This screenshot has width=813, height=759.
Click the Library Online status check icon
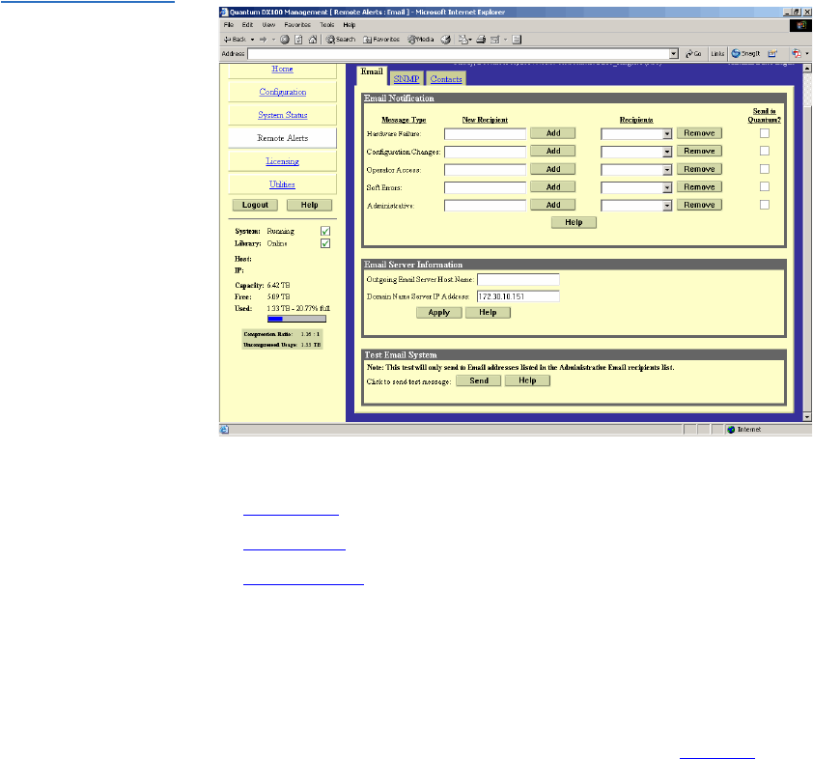coord(325,243)
